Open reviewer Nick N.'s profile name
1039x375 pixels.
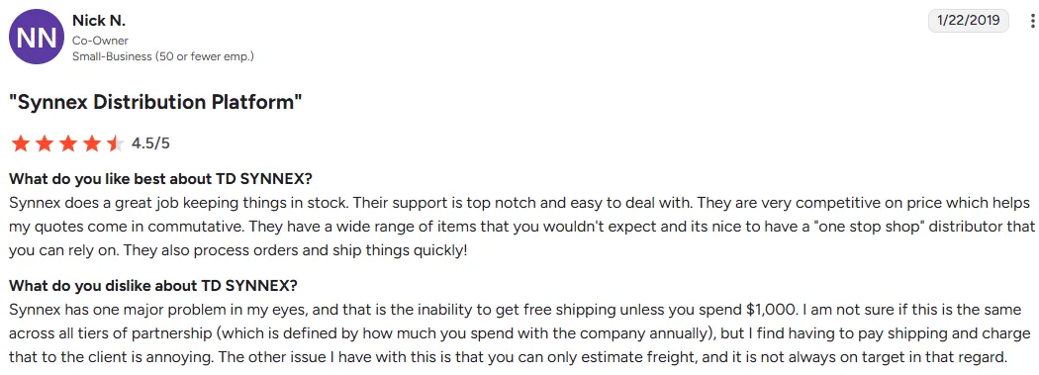coord(99,21)
